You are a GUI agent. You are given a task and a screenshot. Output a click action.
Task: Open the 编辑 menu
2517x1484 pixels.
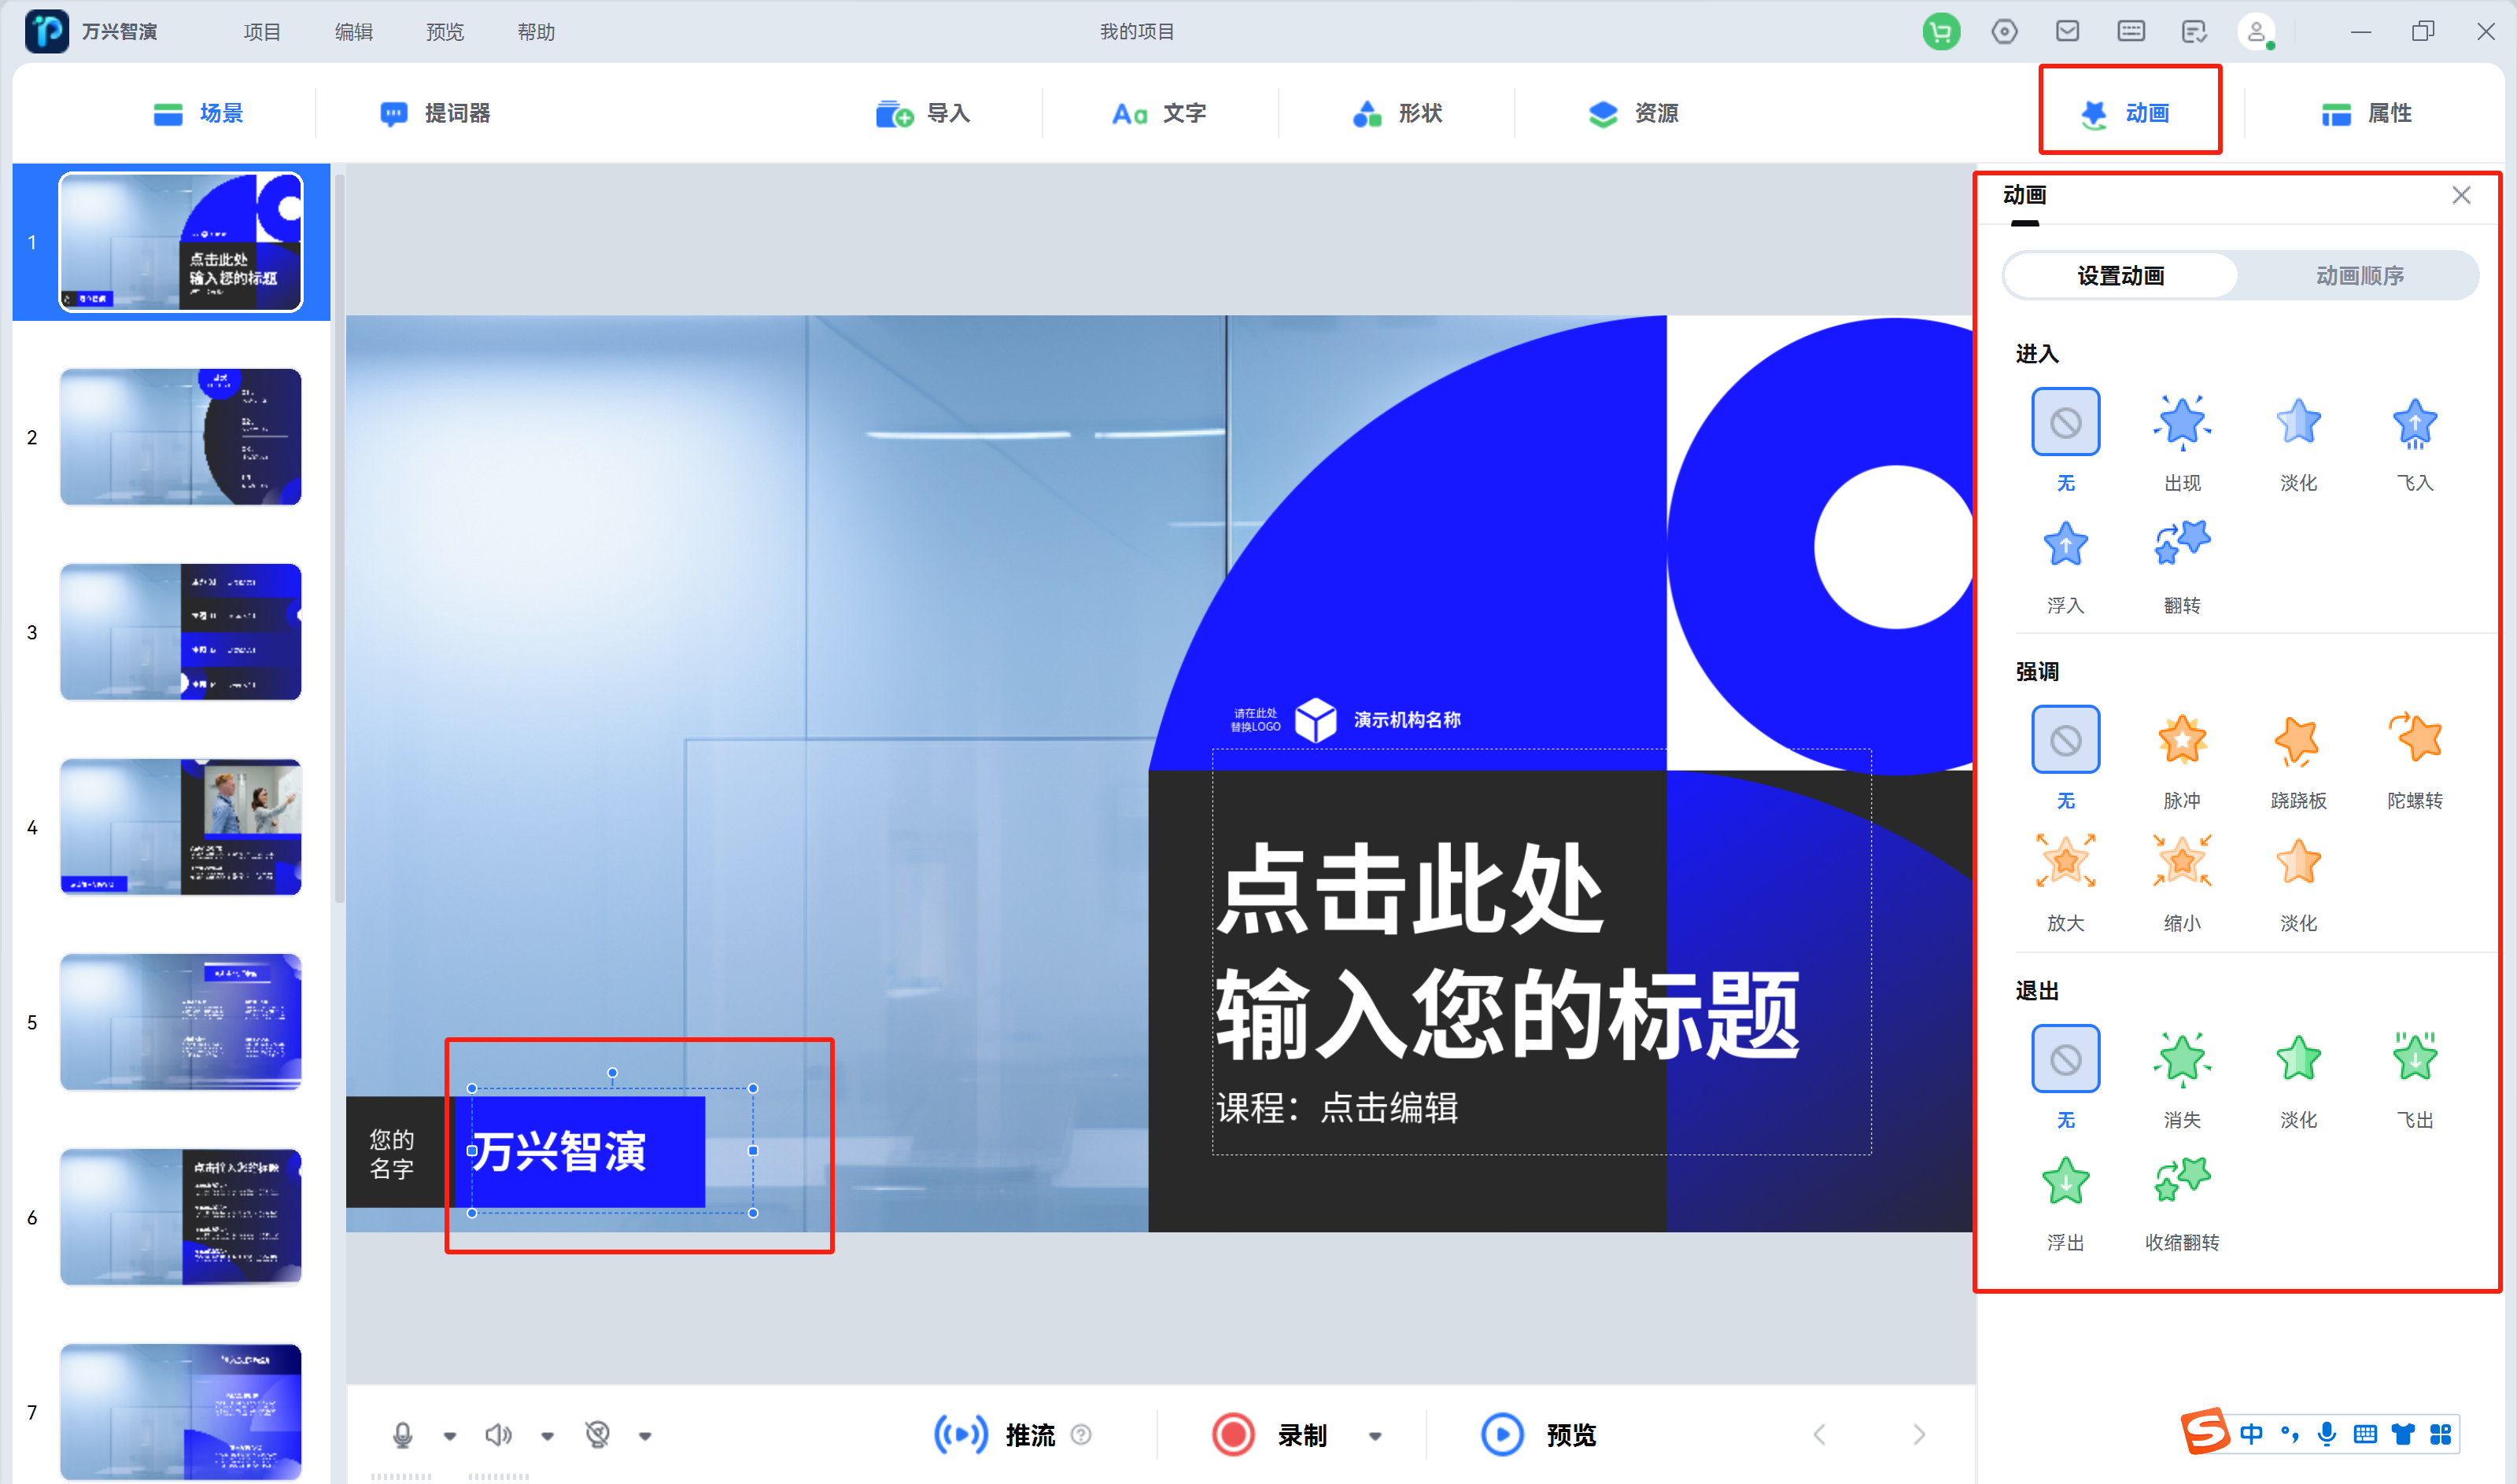(352, 31)
